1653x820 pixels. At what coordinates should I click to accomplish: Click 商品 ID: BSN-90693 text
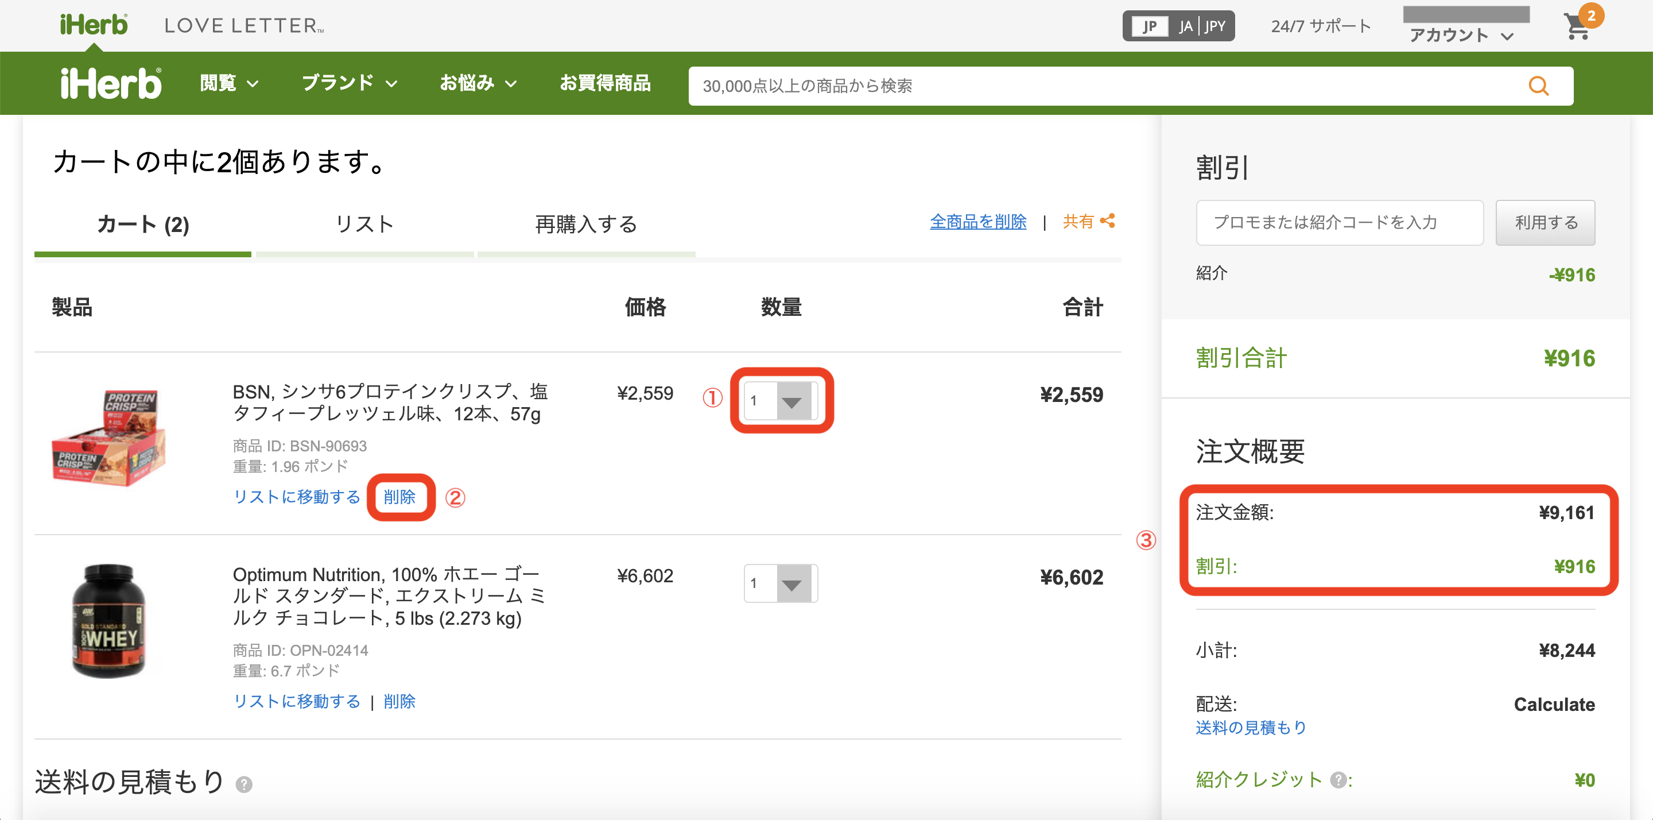pyautogui.click(x=300, y=446)
